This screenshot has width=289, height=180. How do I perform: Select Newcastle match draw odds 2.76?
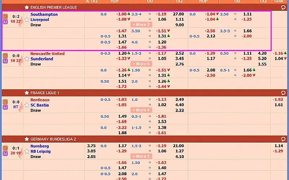(180, 64)
